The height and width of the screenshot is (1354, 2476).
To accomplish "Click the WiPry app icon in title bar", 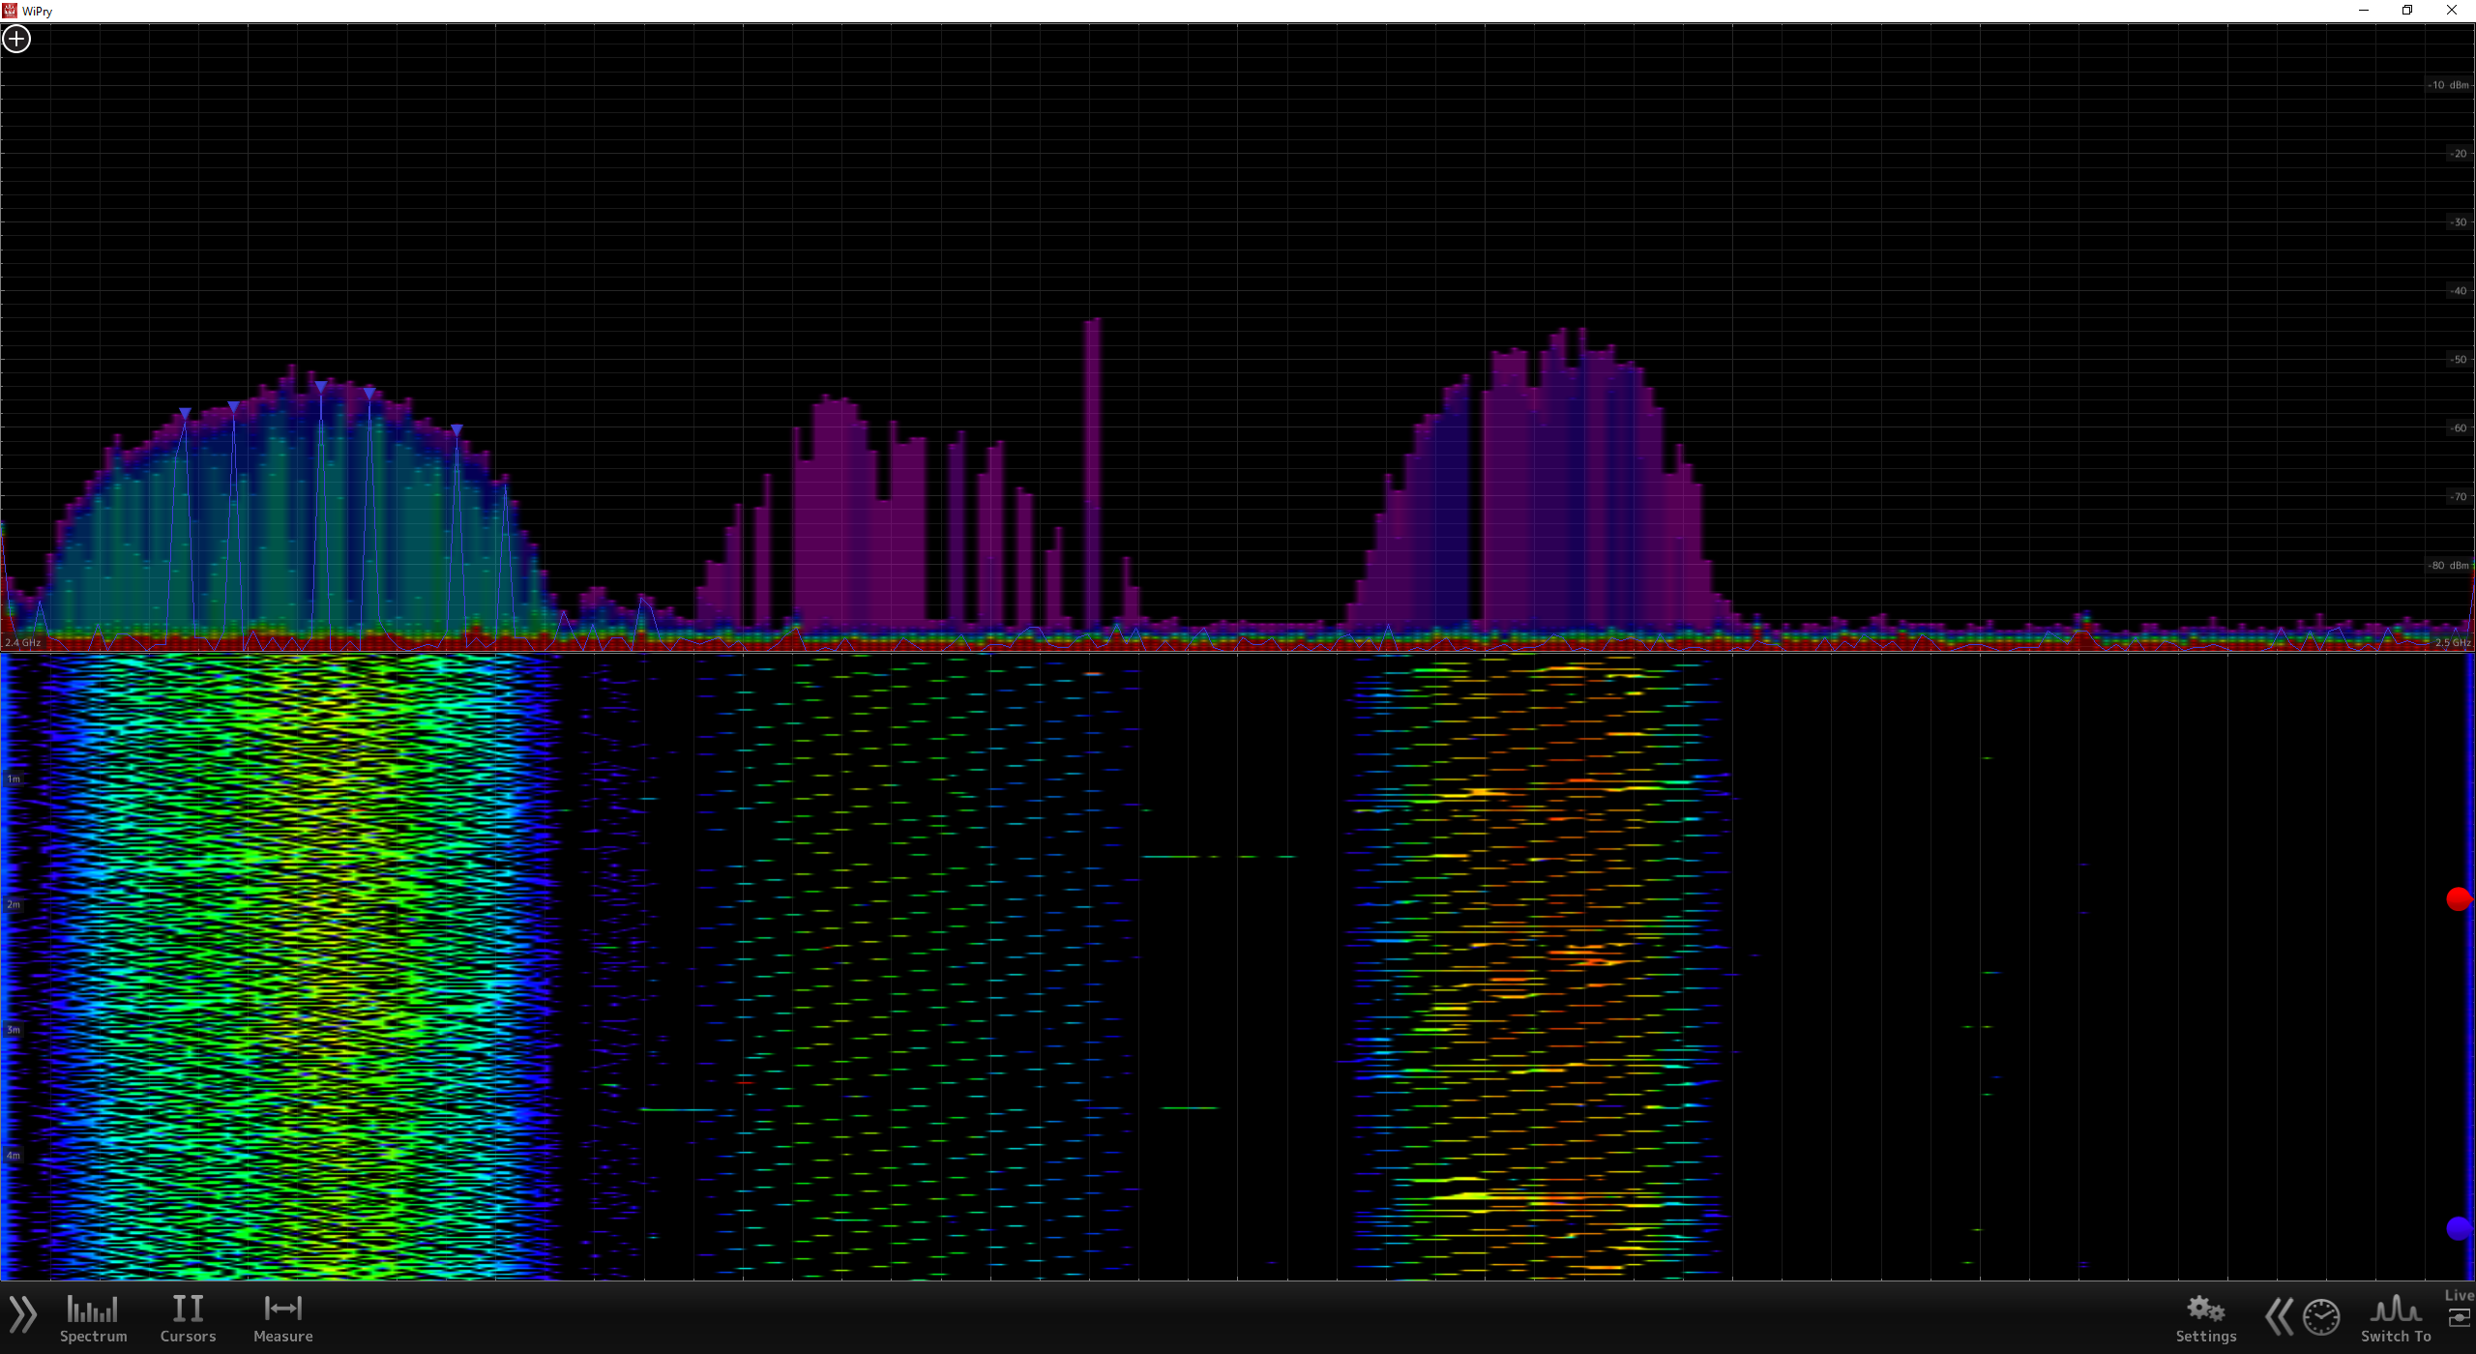I will coord(10,11).
